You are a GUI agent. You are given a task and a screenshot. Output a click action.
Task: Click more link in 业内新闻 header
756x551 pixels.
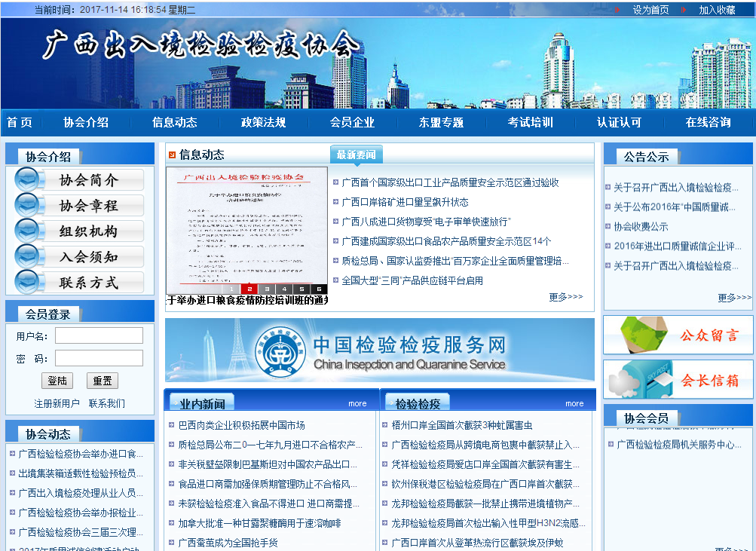click(x=357, y=403)
